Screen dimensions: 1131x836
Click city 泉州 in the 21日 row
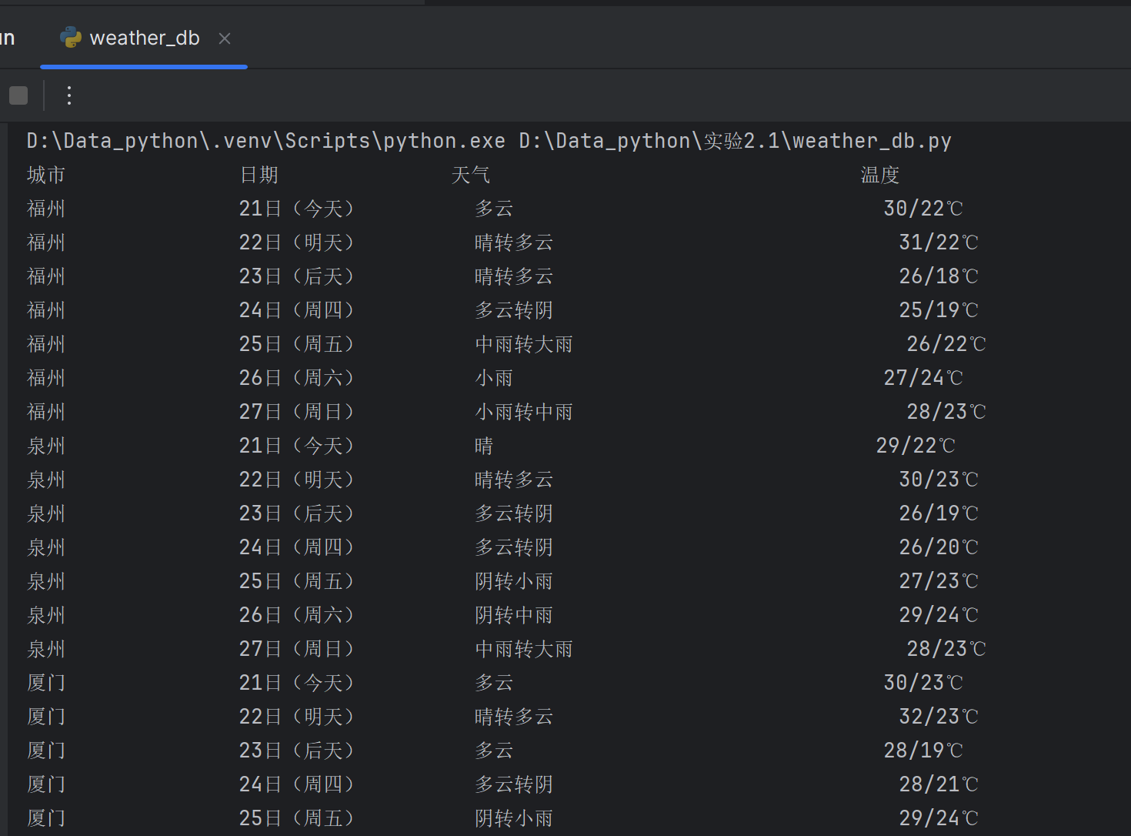point(46,446)
